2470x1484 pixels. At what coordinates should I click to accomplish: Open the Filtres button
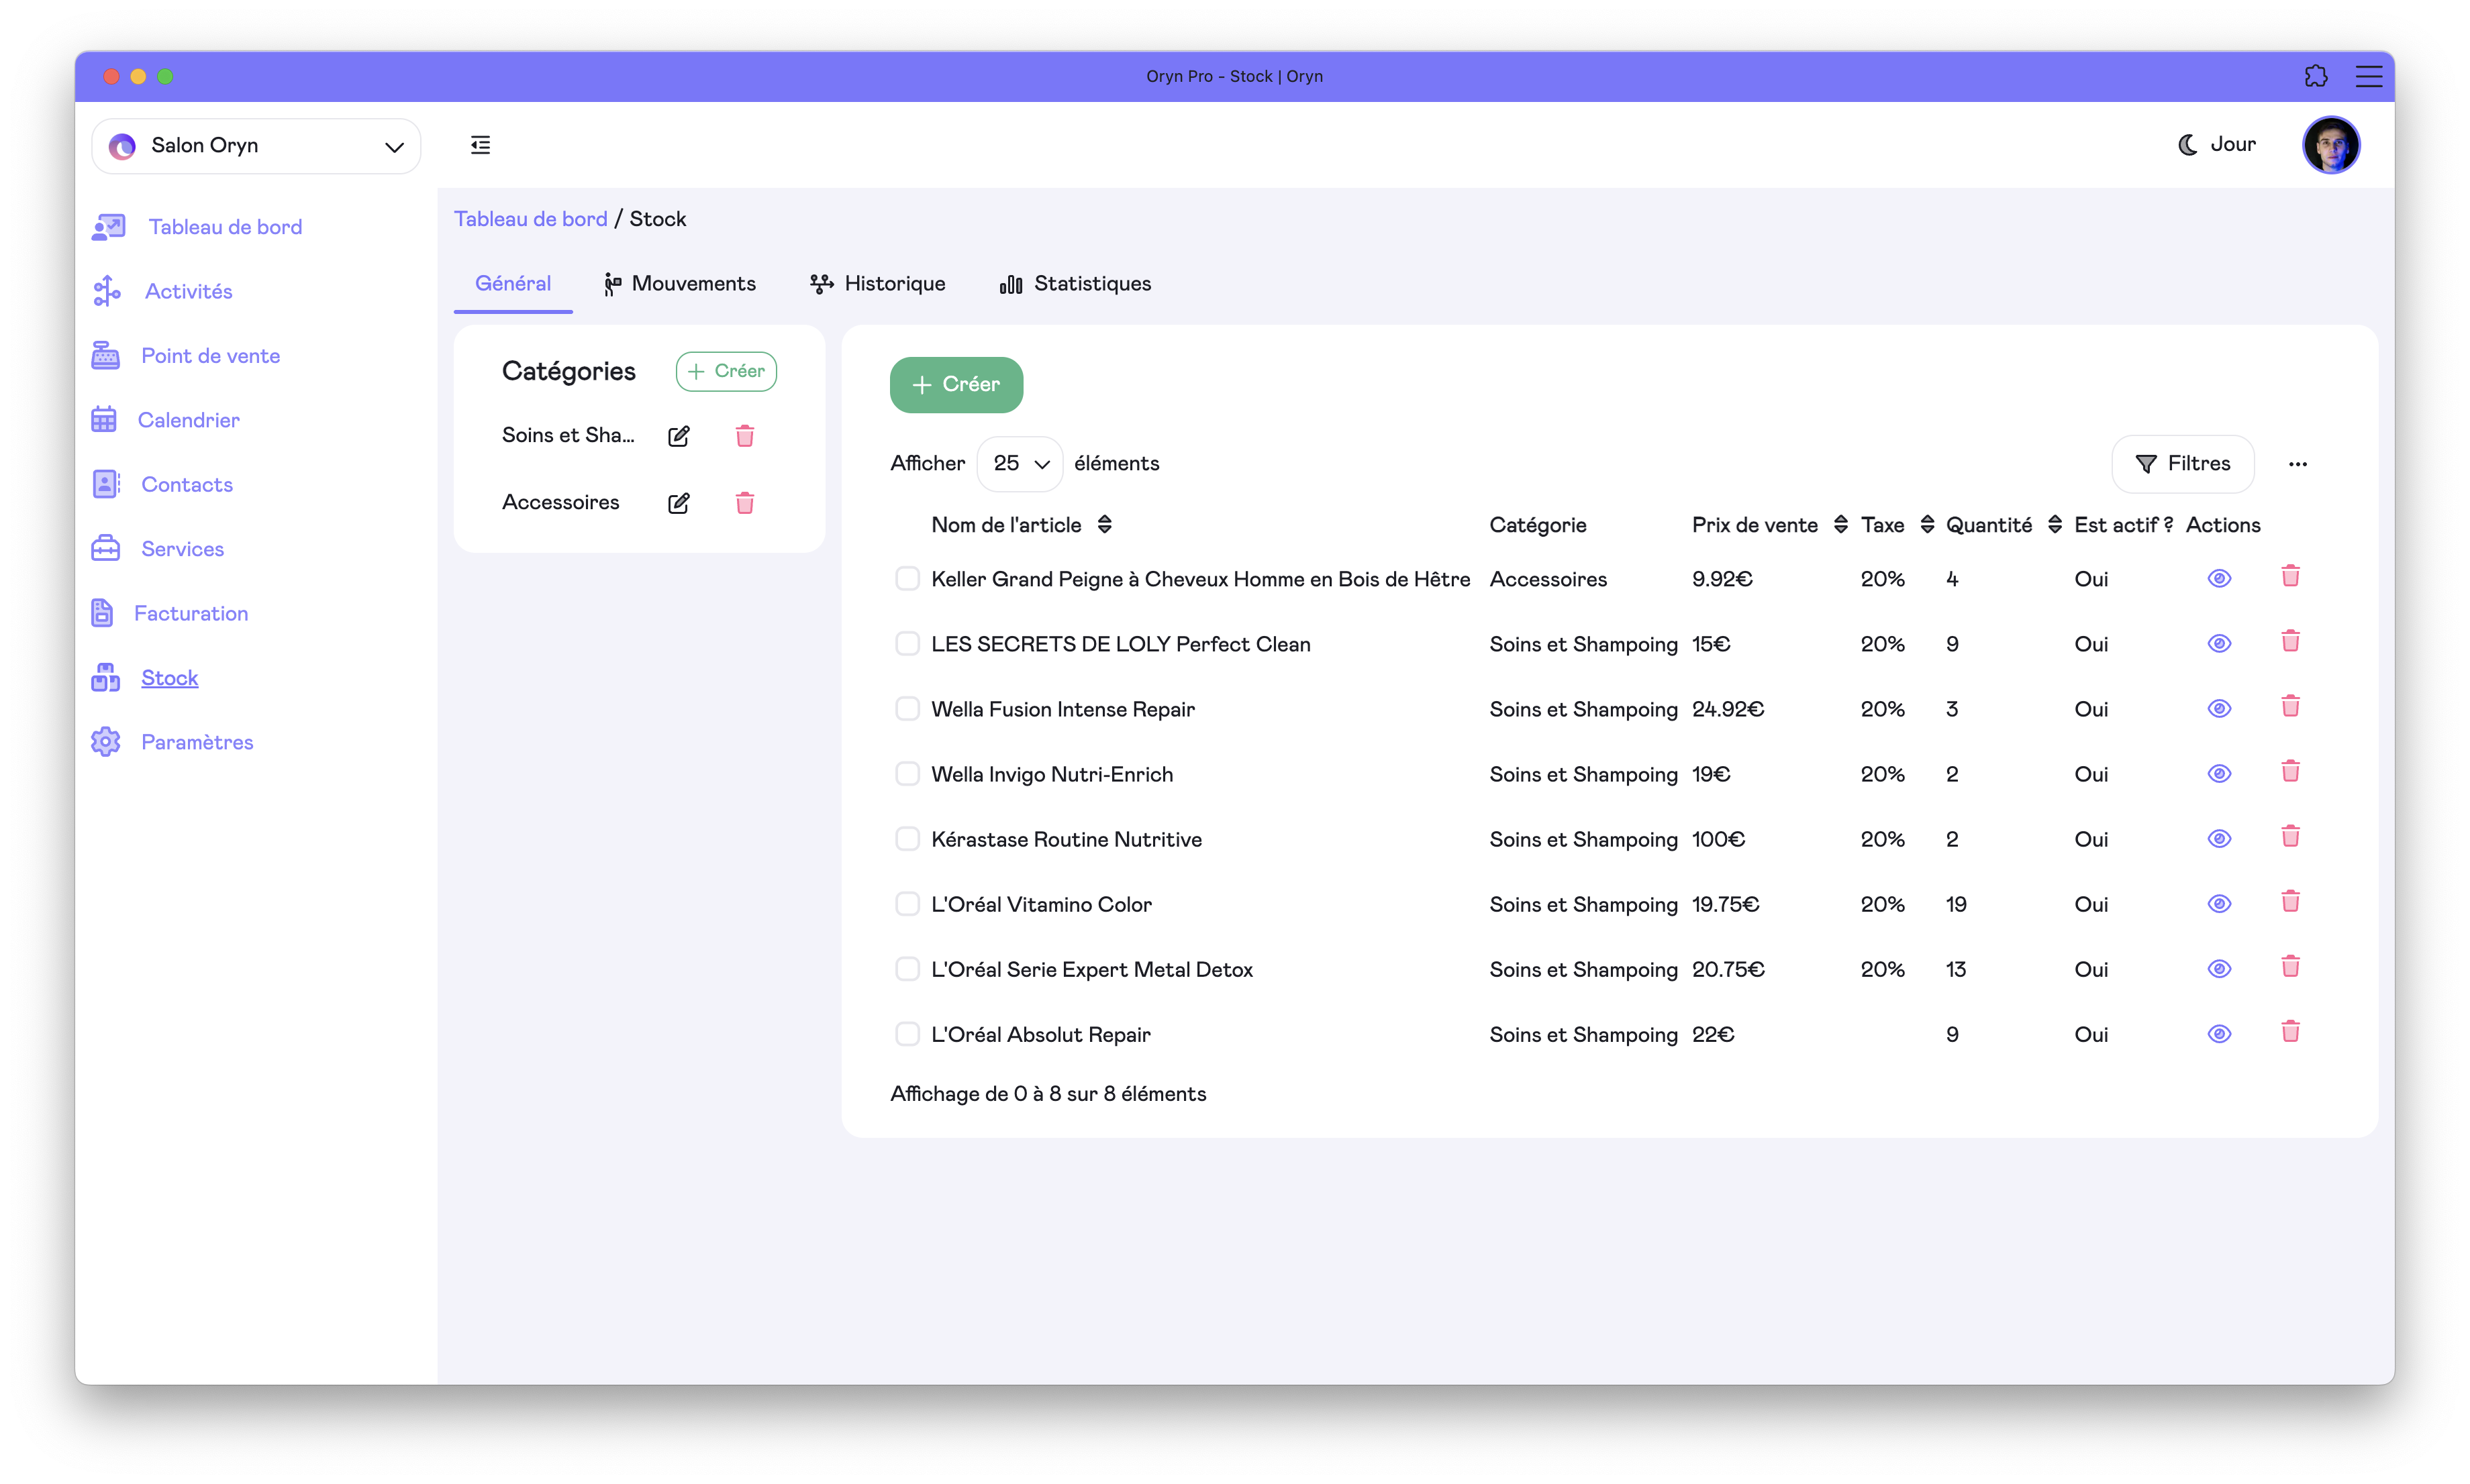[2182, 464]
